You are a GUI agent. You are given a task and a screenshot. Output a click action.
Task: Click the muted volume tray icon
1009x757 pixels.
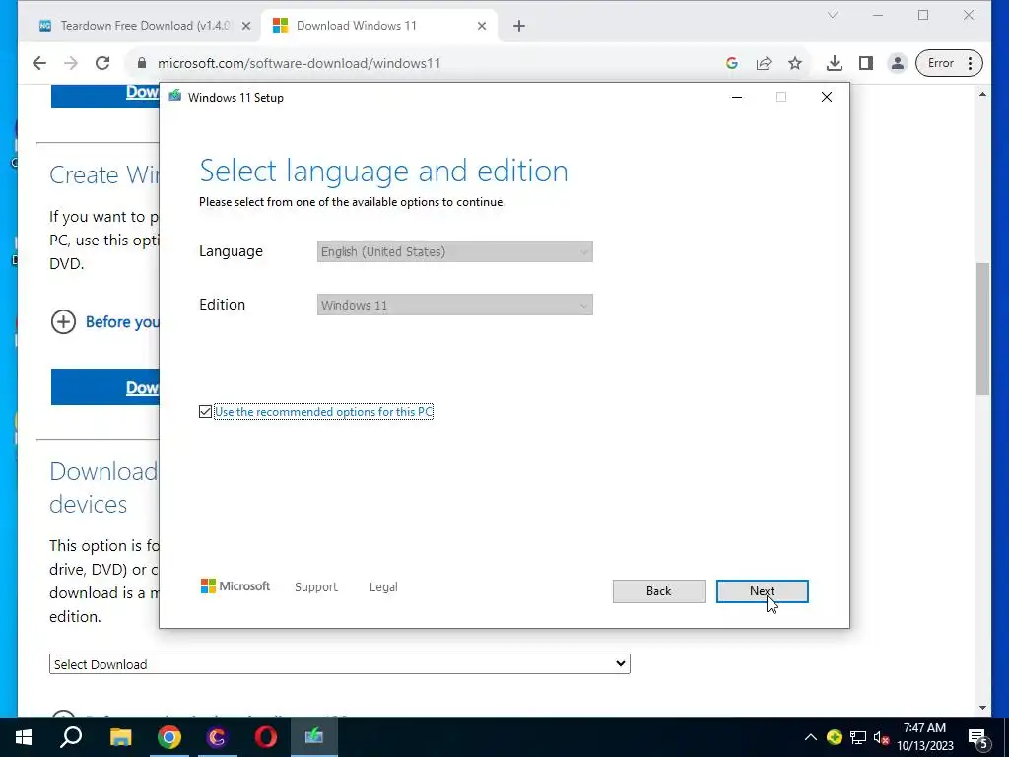[x=882, y=737]
